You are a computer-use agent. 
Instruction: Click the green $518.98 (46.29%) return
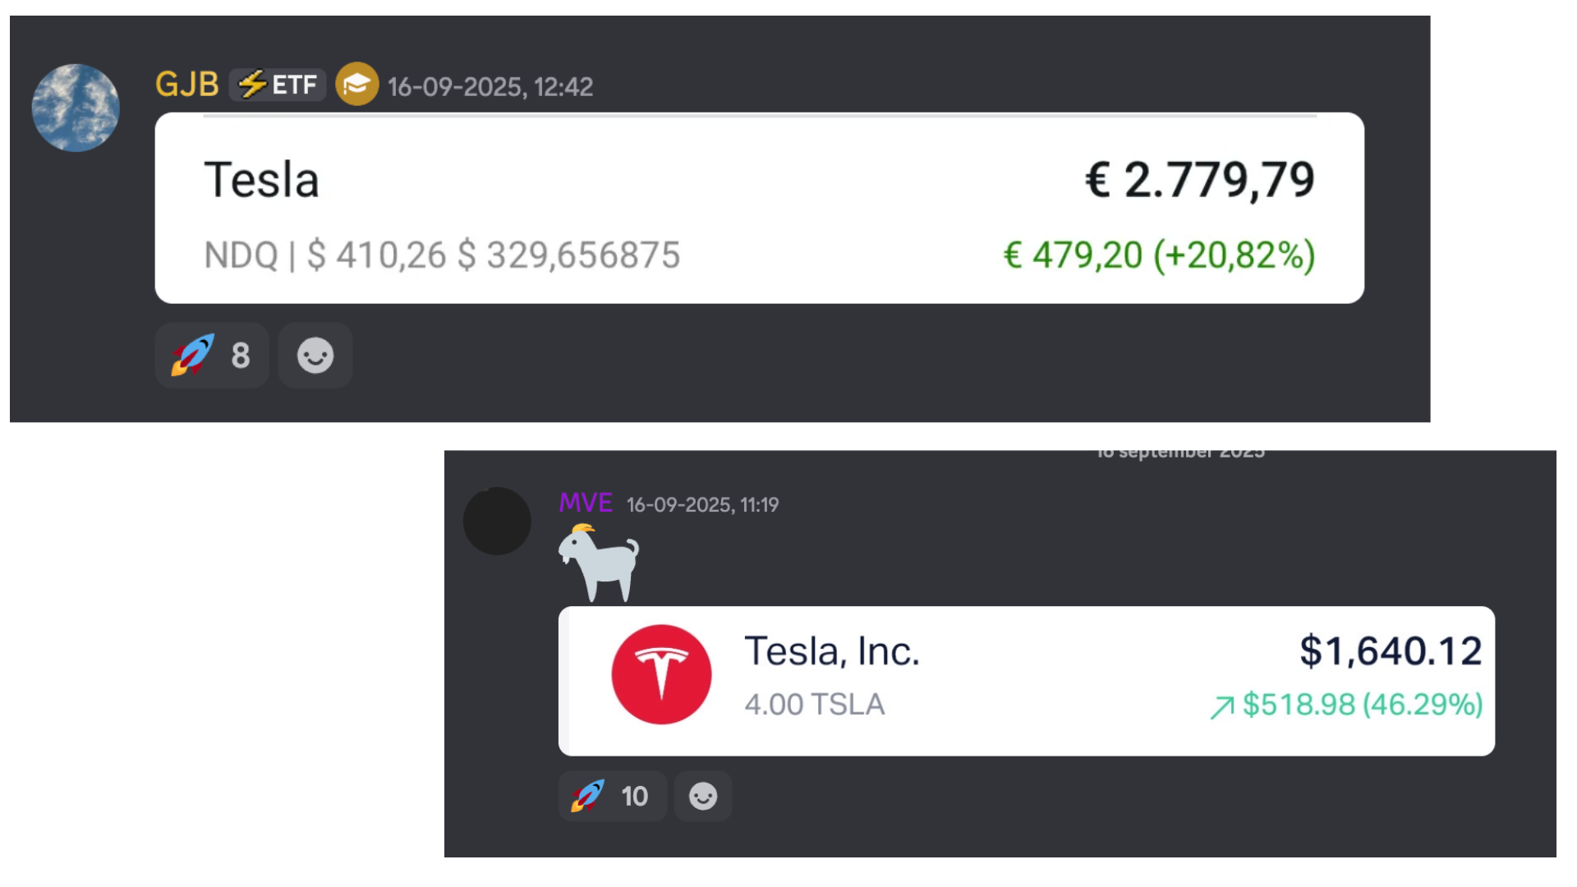(x=1362, y=705)
